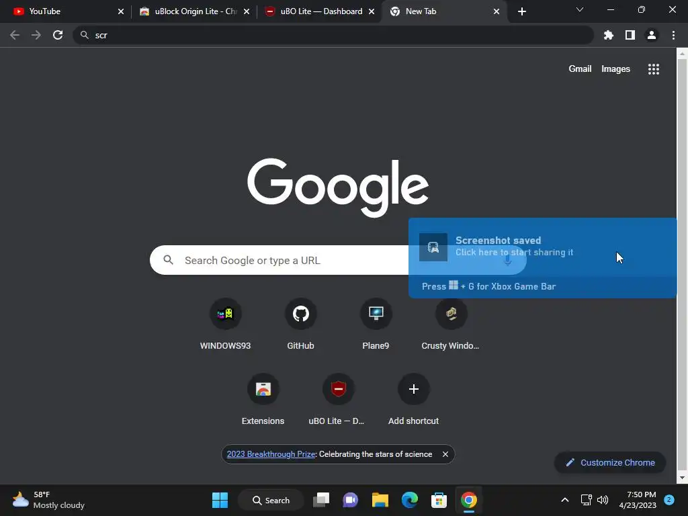
Task: Open the WINDOWS93 shortcut
Action: click(225, 325)
